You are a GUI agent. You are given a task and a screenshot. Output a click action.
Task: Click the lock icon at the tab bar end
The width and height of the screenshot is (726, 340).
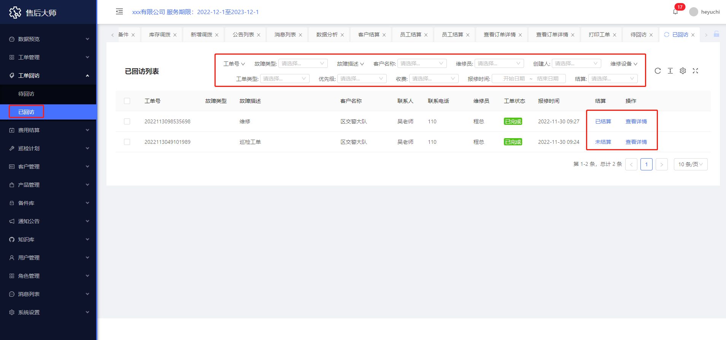716,34
